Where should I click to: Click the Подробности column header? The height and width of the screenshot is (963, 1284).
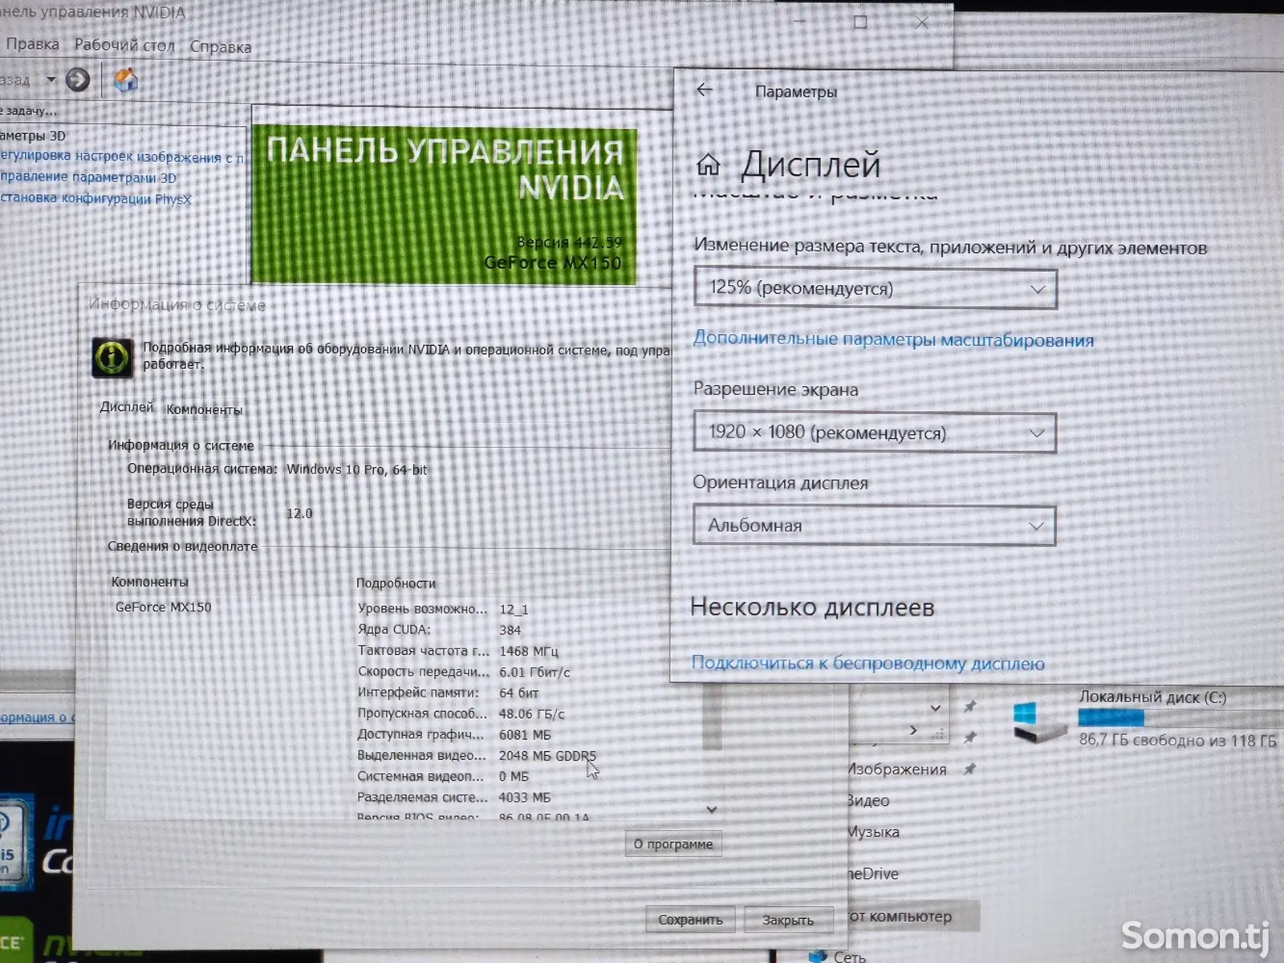(396, 583)
